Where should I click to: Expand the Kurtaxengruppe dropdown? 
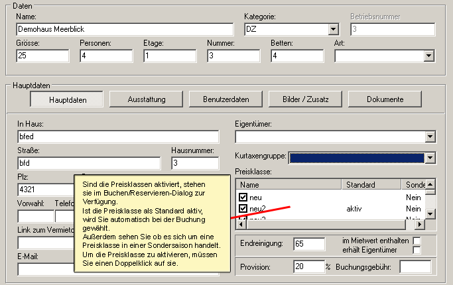click(430, 157)
